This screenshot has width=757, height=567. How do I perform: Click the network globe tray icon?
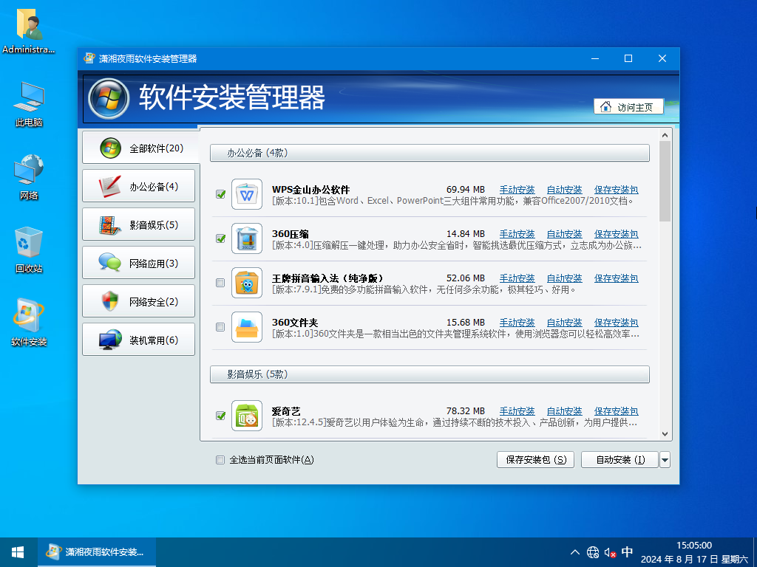593,552
